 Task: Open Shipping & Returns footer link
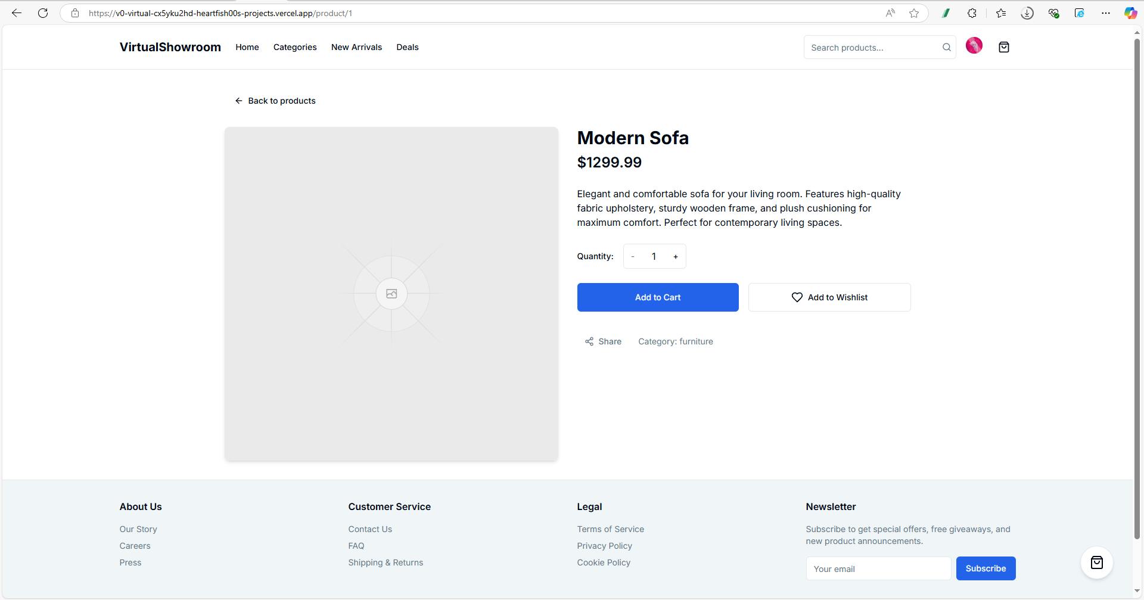(386, 562)
